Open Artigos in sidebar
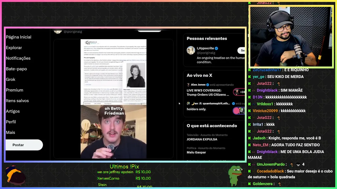This screenshot has width=337, height=189. tap(13, 111)
